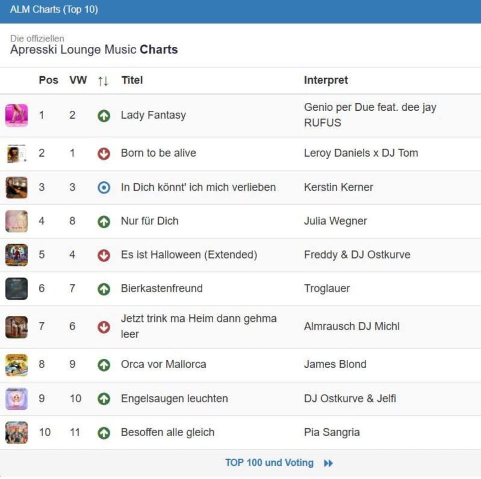This screenshot has width=481, height=479.
Task: Click the Engelsaugen leuchten cover image
Action: click(16, 399)
